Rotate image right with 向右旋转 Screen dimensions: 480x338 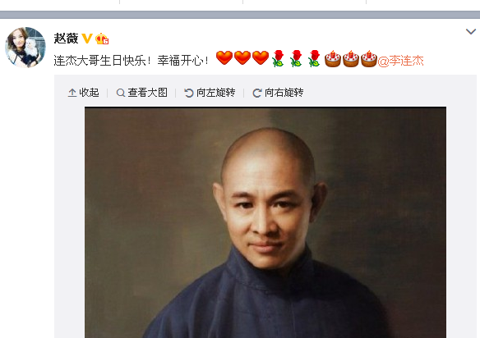click(278, 93)
